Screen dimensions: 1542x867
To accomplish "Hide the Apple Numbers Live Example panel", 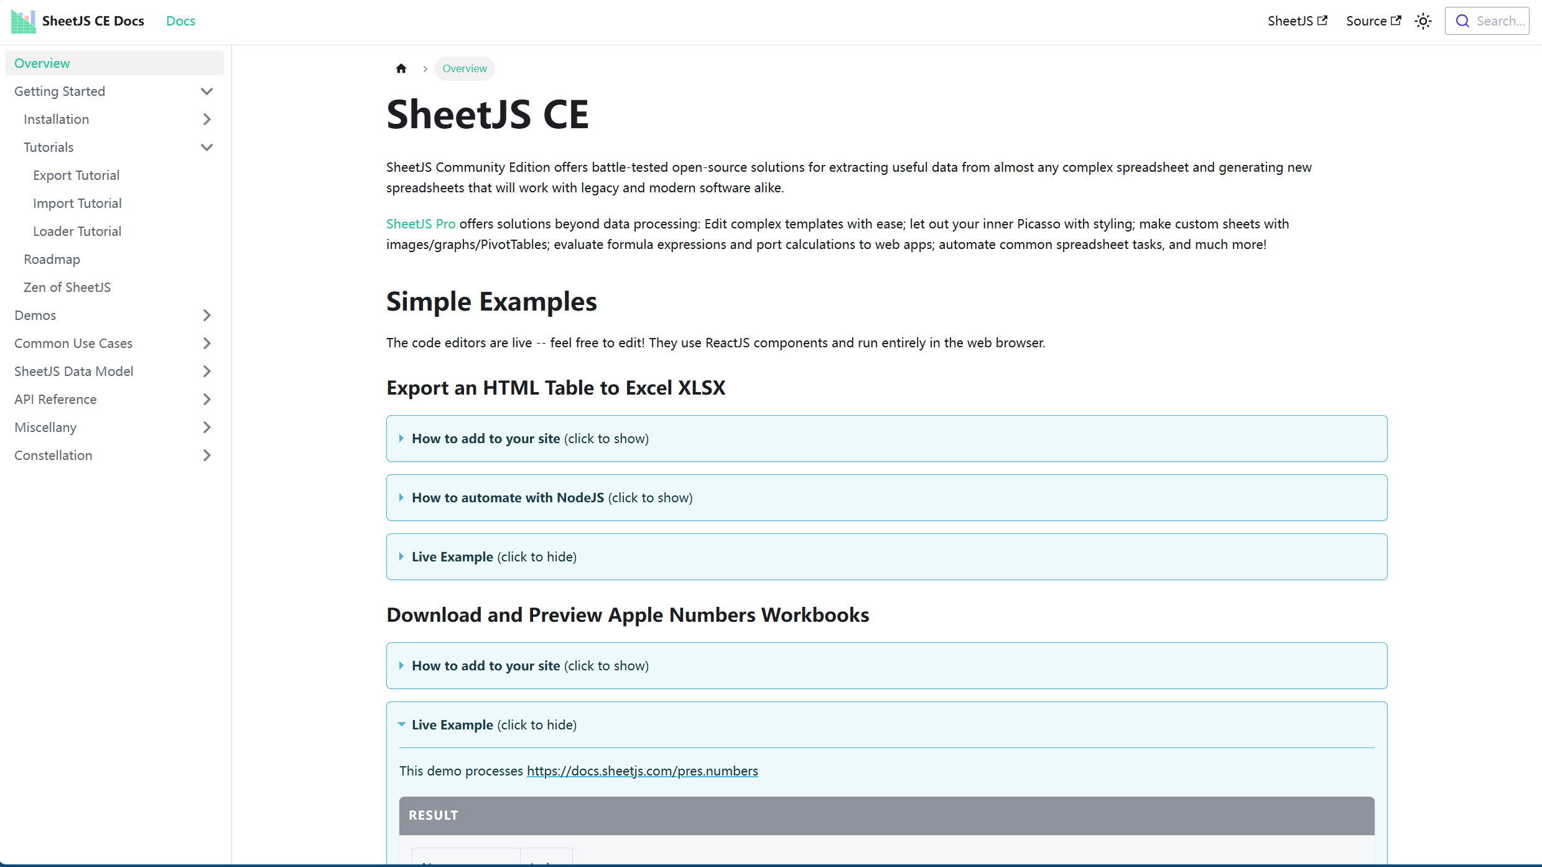I will pos(493,725).
